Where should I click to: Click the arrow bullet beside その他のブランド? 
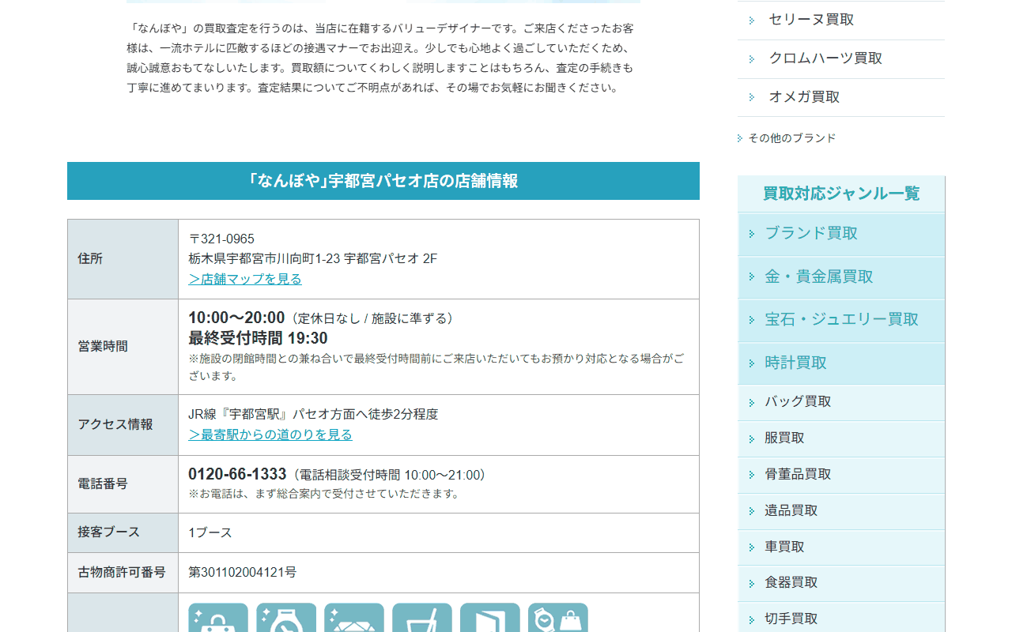click(740, 138)
